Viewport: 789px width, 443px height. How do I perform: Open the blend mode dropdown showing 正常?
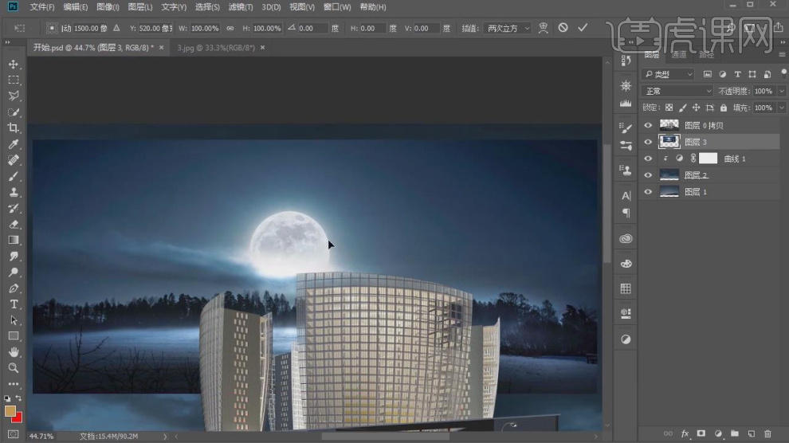coord(677,91)
